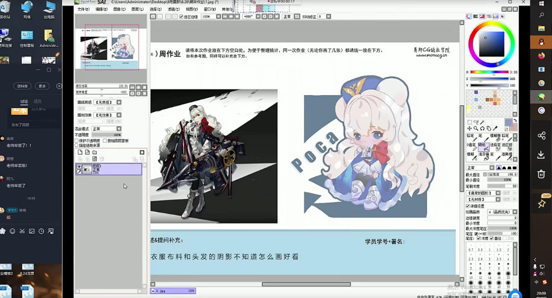The height and width of the screenshot is (298, 552).
Task: Open the 无材质 brush texture dropdown
Action: click(x=498, y=199)
